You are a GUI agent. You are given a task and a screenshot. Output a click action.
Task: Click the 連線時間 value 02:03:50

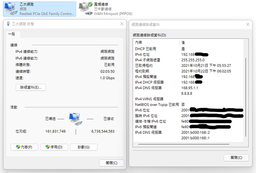[x=107, y=72]
